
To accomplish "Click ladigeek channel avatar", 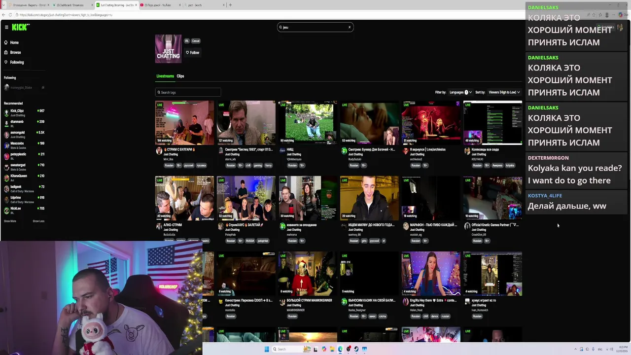I will tap(6, 188).
